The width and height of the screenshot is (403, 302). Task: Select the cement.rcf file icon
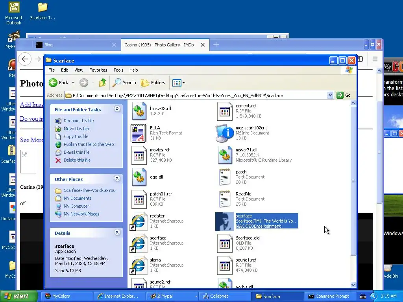225,111
